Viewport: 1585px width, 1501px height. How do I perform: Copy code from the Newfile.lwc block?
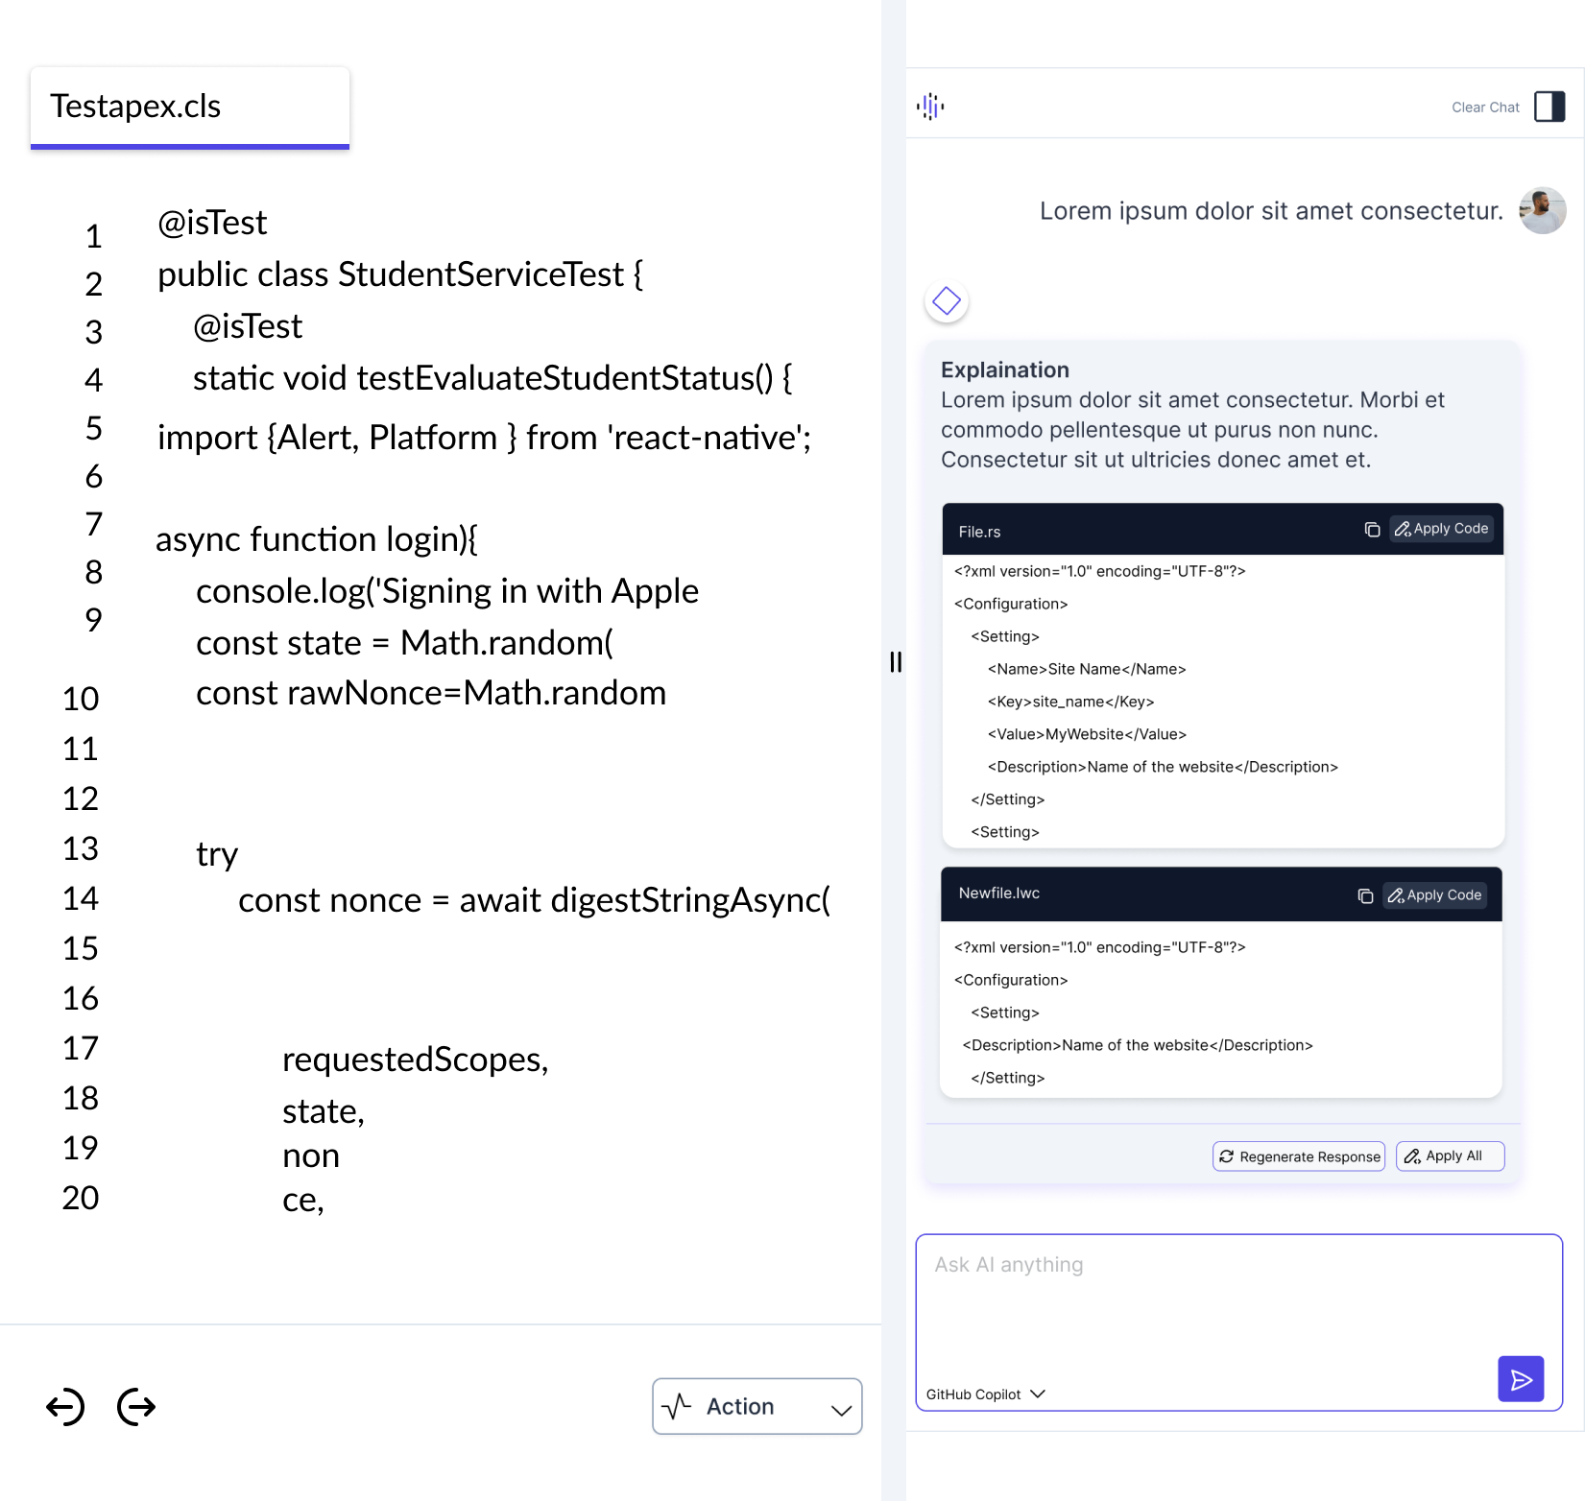[1365, 894]
